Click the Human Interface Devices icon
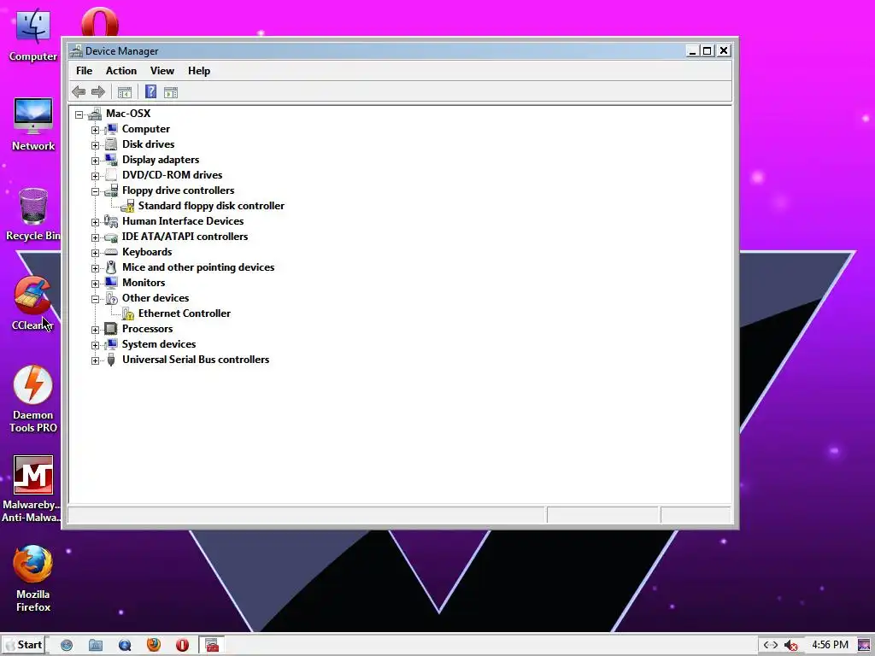 point(111,221)
